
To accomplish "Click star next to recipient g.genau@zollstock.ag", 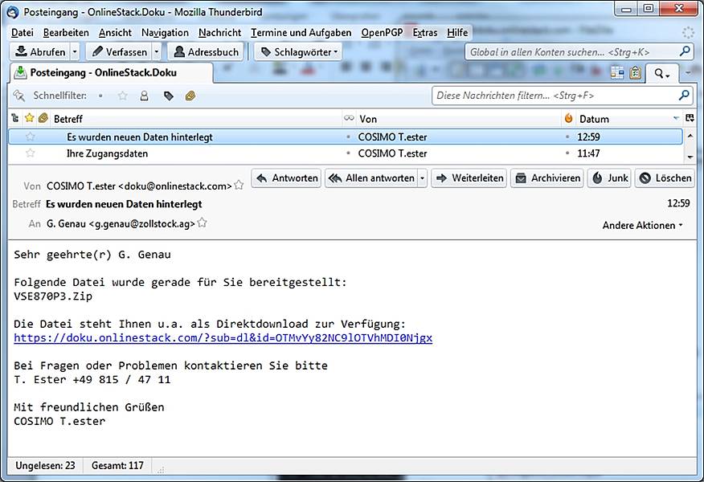I will pos(202,223).
